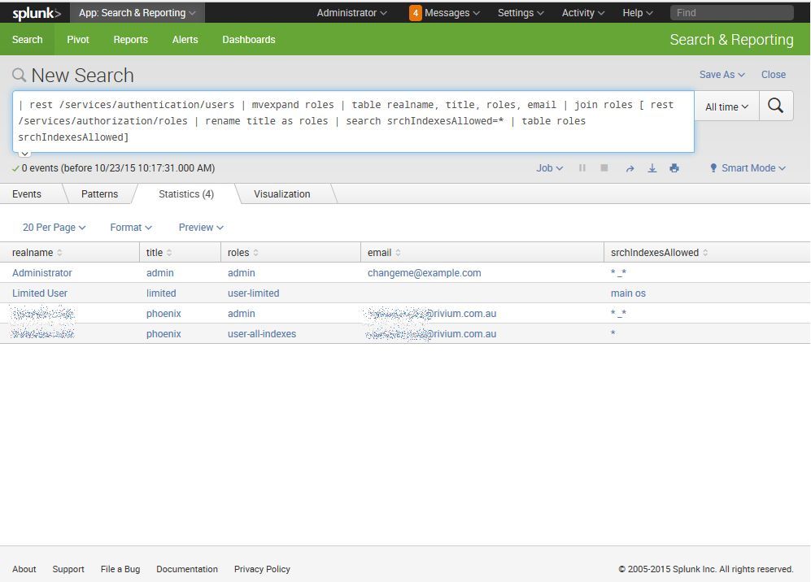Viewport: 811px width, 582px height.
Task: Click Search & Reporting app title
Action: 731,40
